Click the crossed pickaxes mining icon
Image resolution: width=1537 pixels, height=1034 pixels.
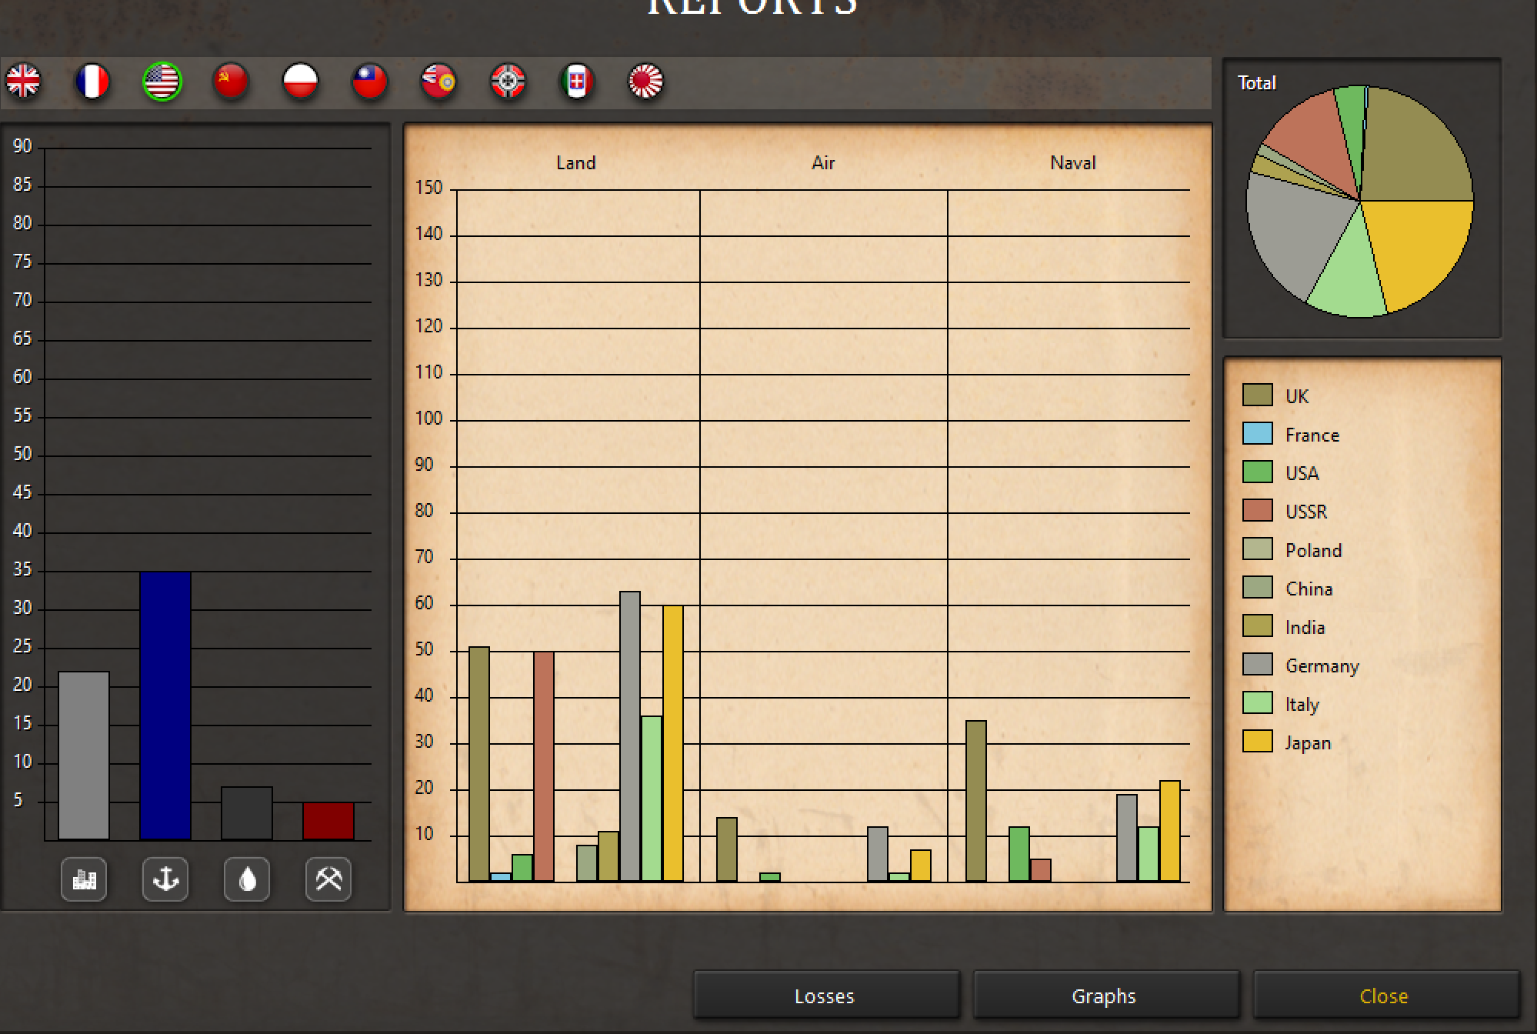coord(328,879)
